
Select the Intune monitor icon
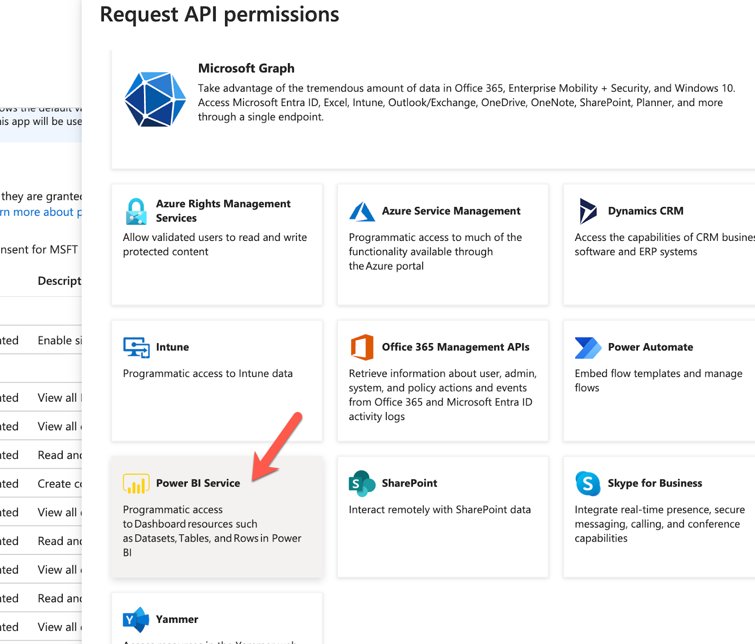(x=136, y=347)
